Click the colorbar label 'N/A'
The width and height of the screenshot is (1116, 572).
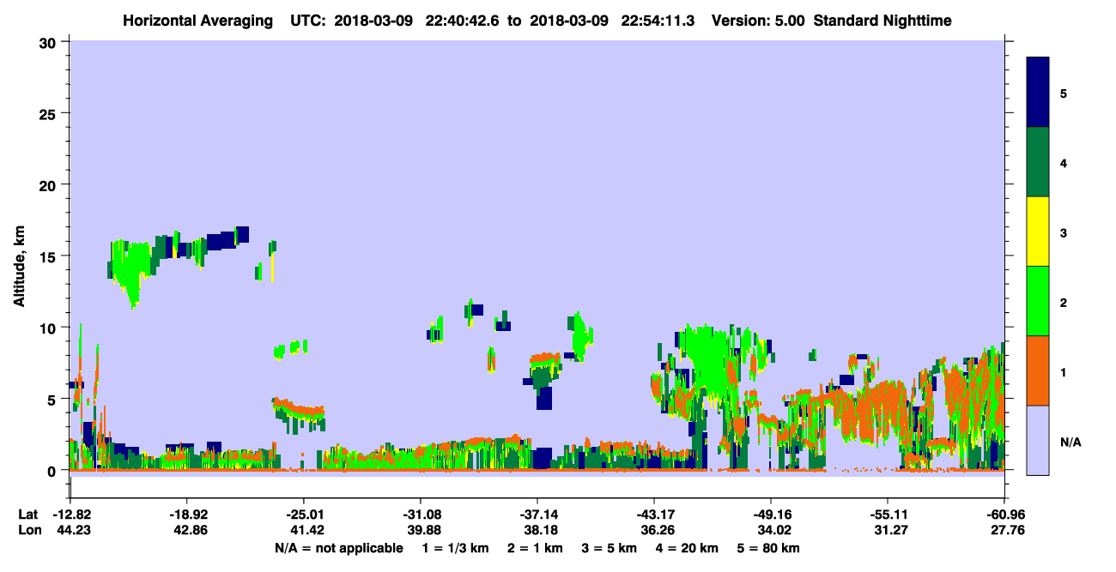(x=1070, y=442)
